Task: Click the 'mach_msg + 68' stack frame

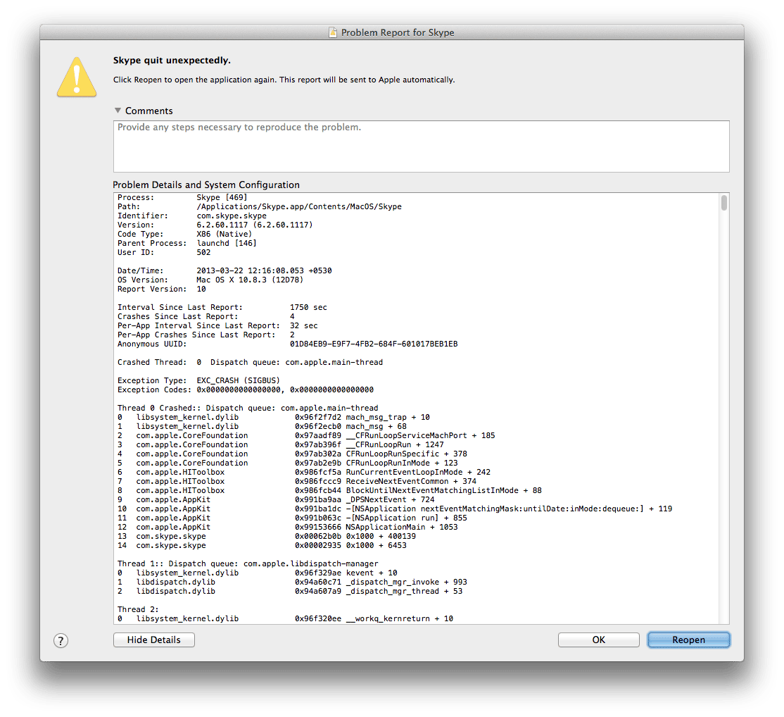Action: [x=262, y=426]
